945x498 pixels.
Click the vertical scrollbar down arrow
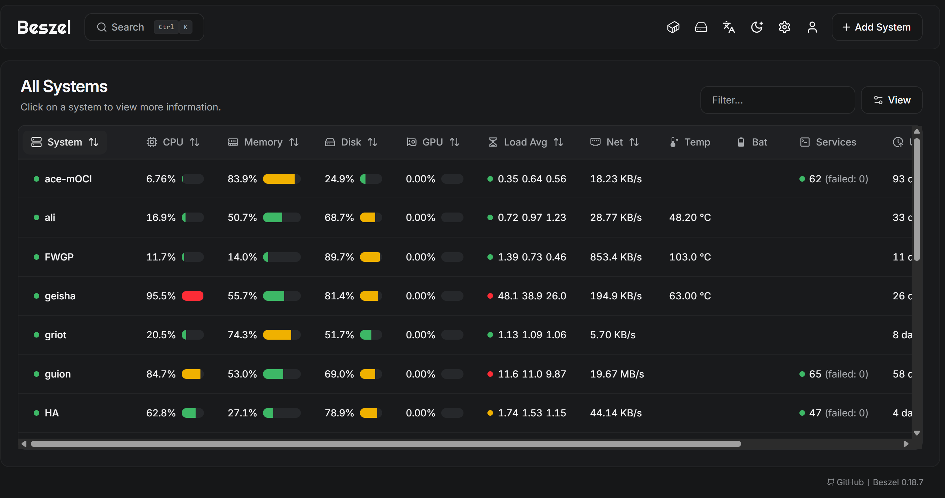point(917,433)
